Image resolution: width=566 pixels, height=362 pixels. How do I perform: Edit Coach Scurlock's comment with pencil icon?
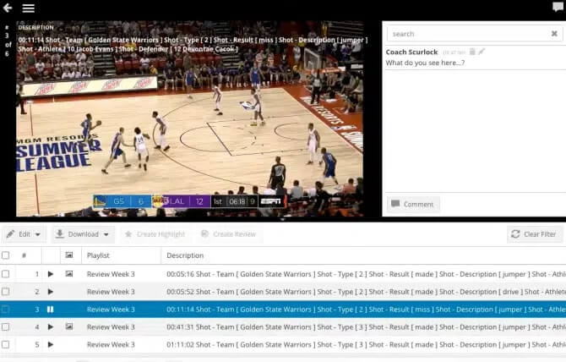click(482, 52)
